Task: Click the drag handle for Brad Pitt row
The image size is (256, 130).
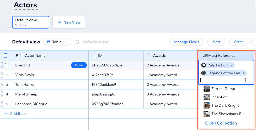Action: [x=2, y=65]
